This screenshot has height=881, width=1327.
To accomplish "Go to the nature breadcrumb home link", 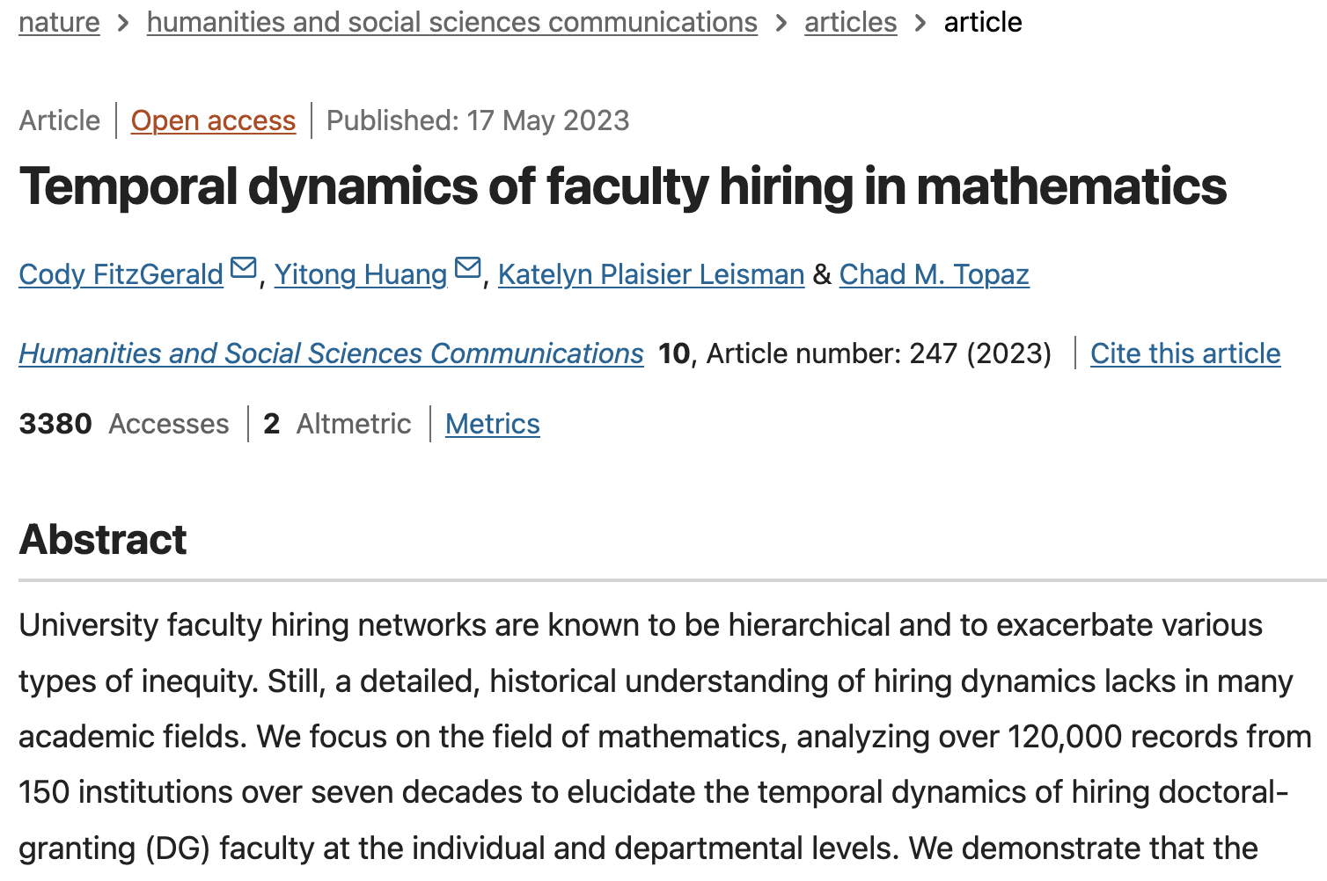I will (59, 22).
